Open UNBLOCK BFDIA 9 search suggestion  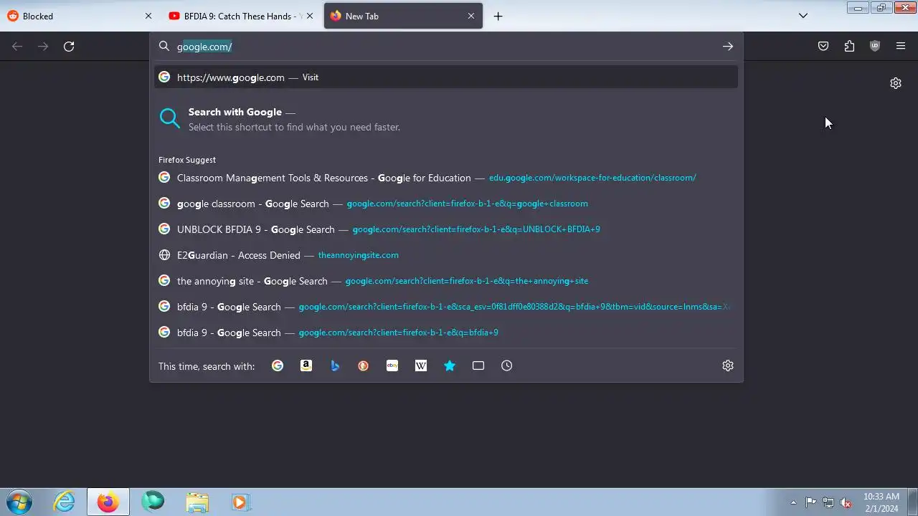tap(446, 229)
